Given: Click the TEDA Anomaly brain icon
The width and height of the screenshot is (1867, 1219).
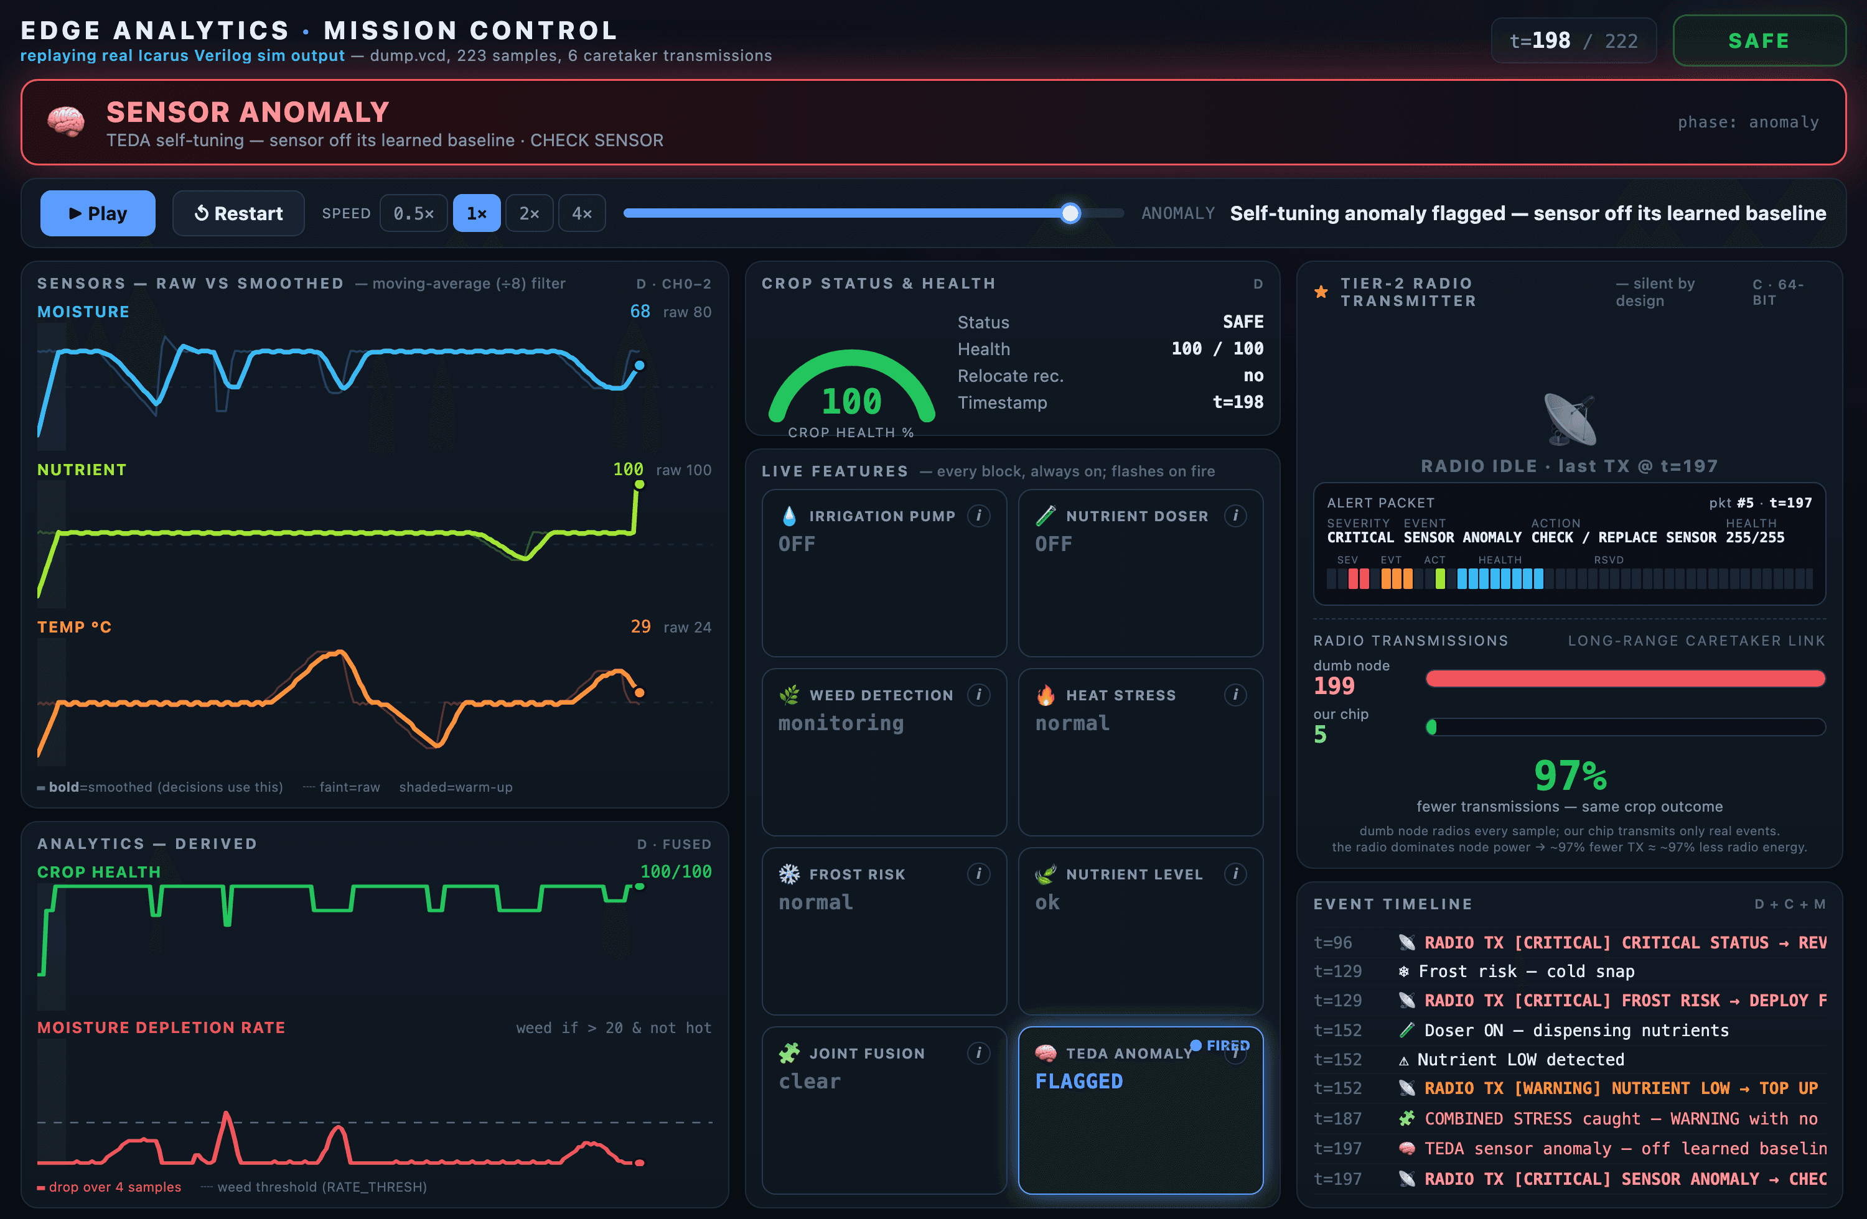Looking at the screenshot, I should click(1046, 1054).
